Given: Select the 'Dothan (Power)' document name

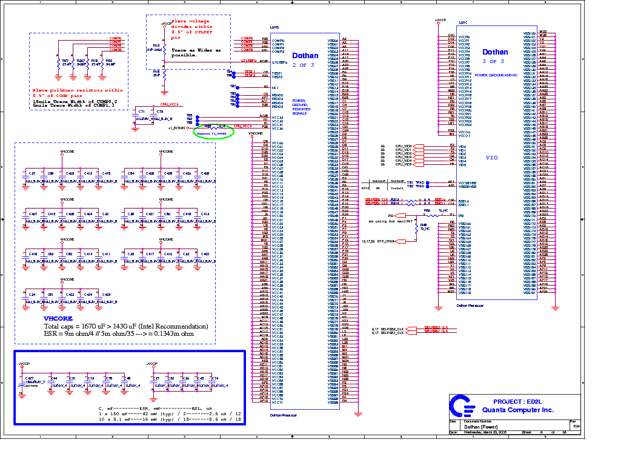Looking at the screenshot, I should (x=481, y=427).
